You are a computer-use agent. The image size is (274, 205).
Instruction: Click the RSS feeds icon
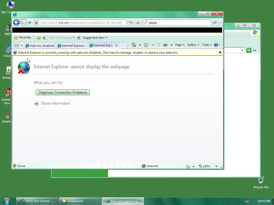point(146,45)
